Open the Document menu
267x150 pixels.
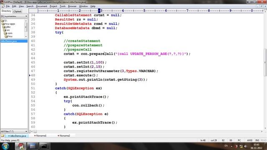[41, 6]
